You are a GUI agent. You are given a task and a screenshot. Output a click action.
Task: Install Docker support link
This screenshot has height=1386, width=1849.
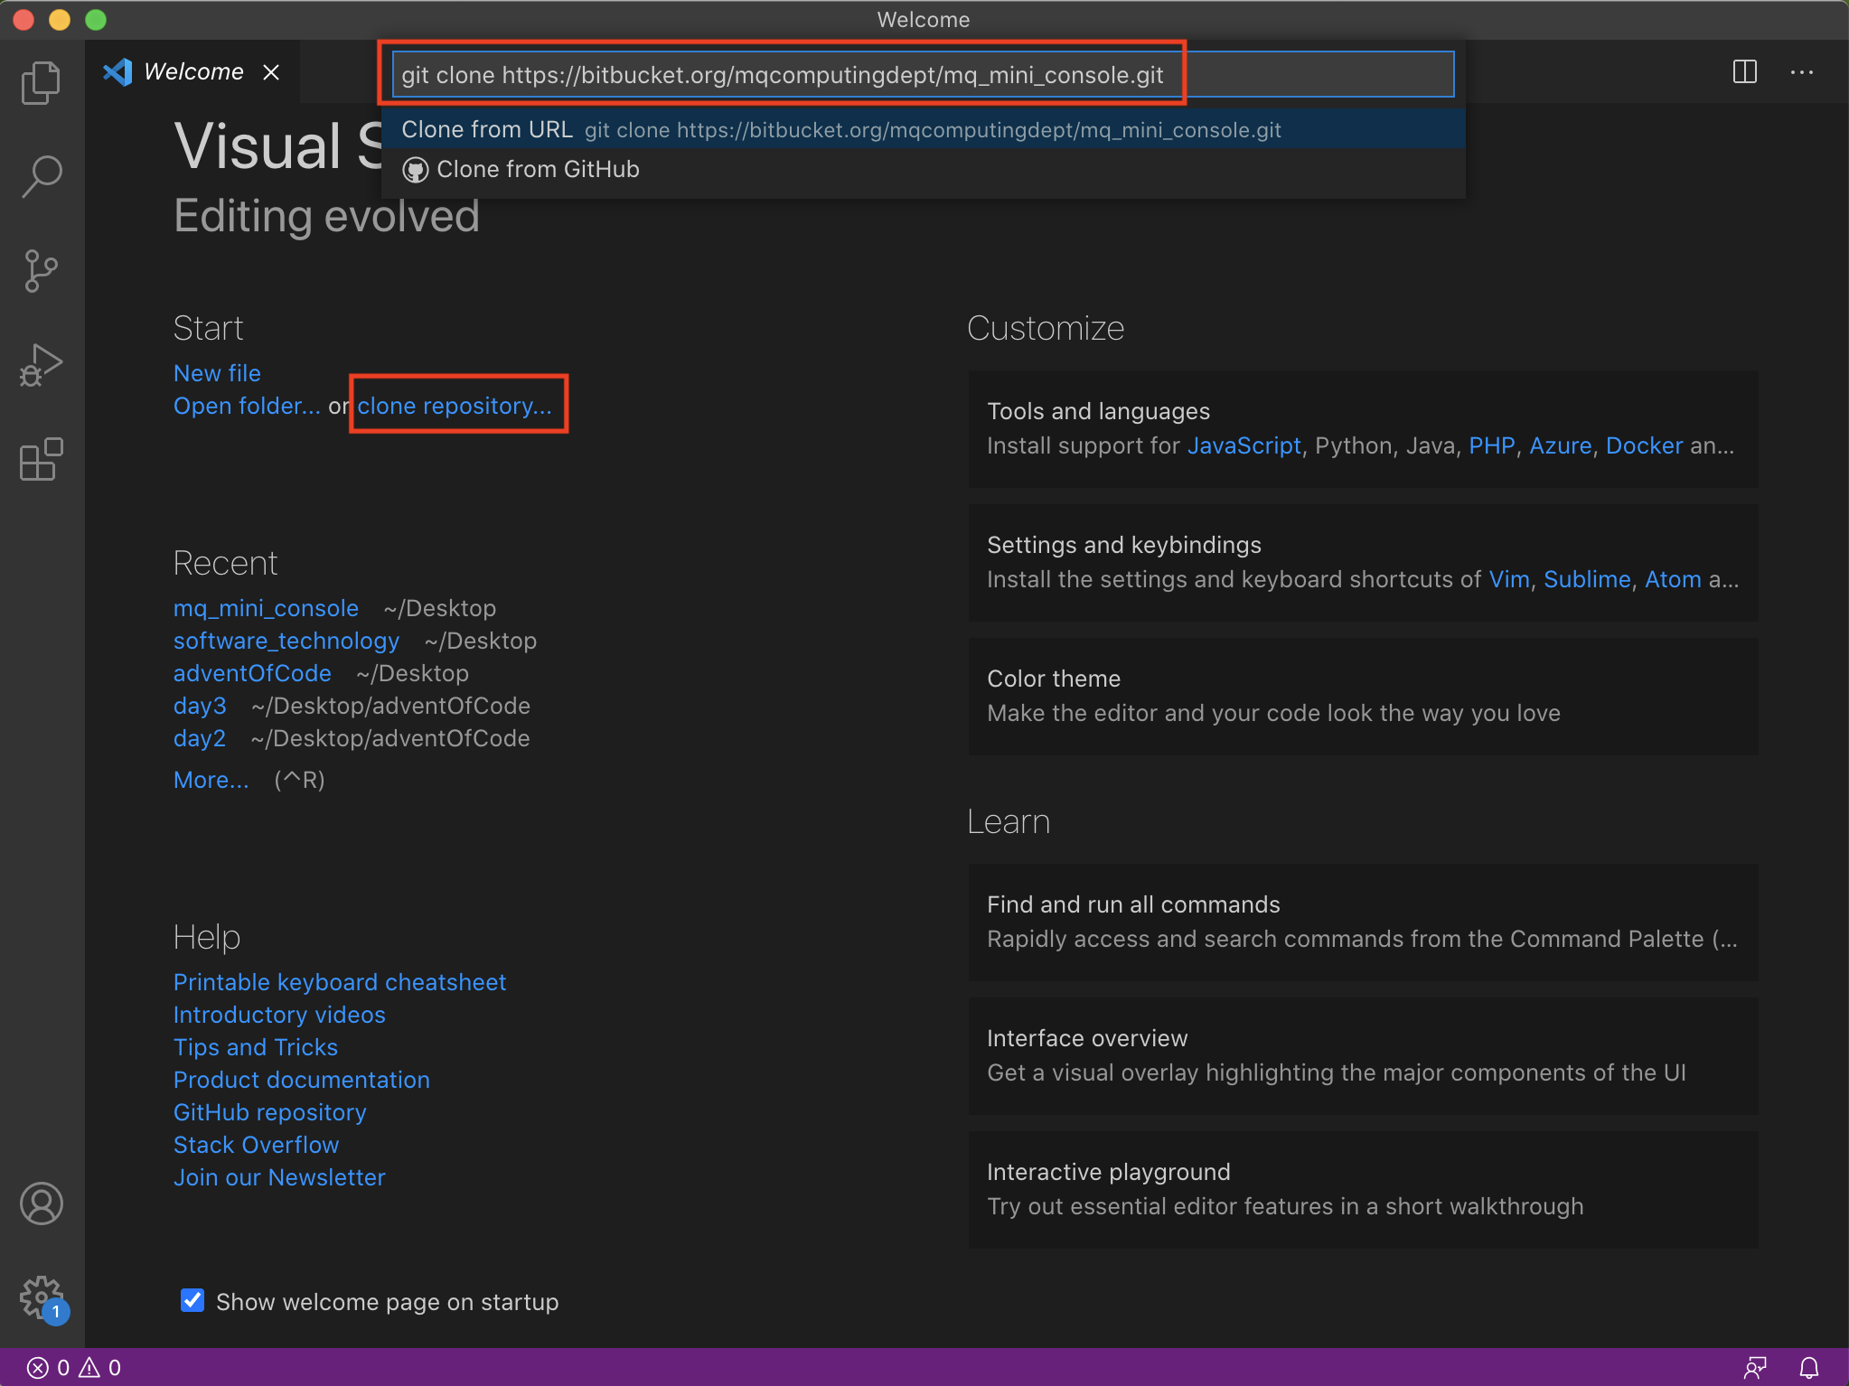1644,445
